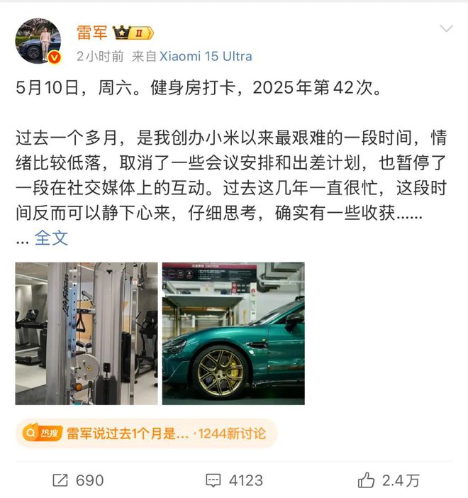Like the post with thumbs-up icon

(x=366, y=480)
